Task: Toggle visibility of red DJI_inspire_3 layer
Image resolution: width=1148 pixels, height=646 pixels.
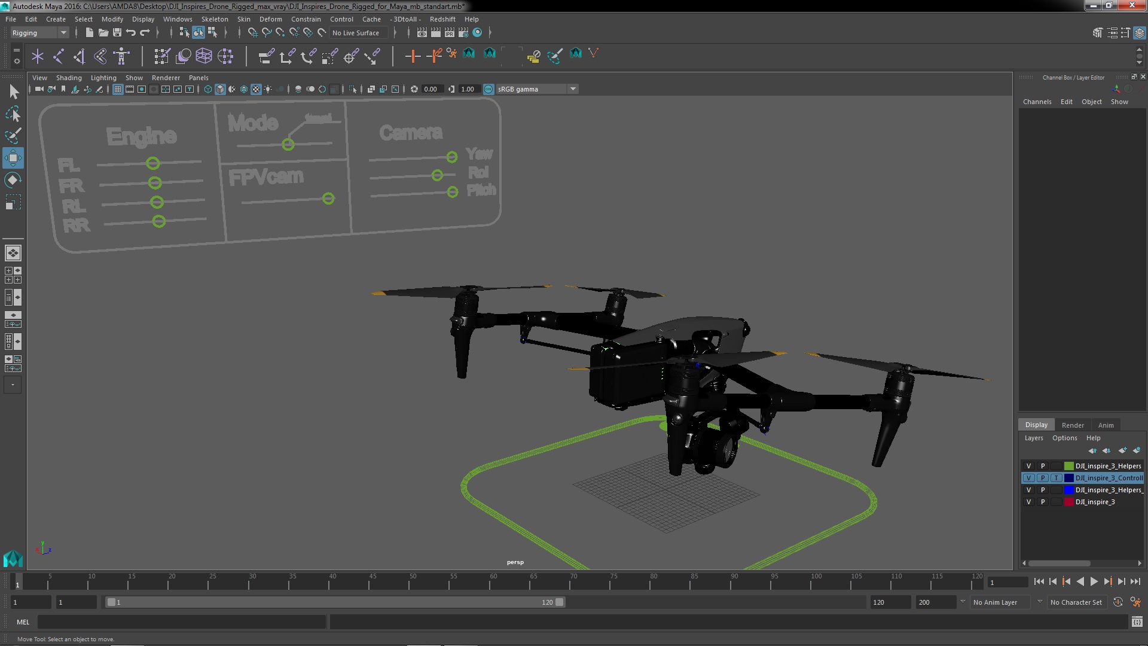Action: 1028,502
